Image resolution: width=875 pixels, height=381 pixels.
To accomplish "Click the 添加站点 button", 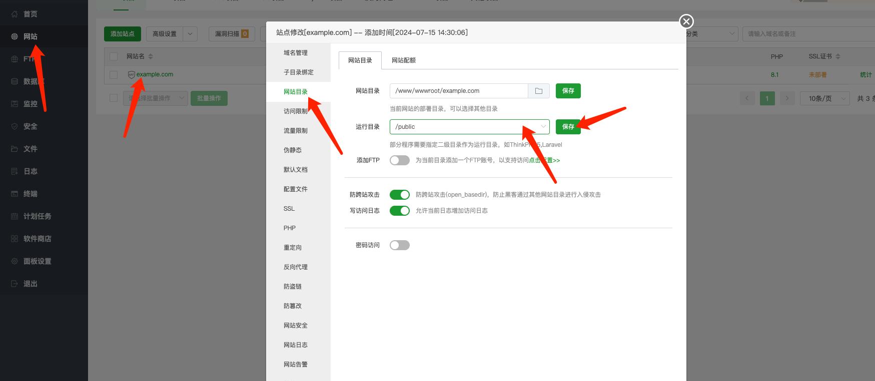I will (x=123, y=34).
